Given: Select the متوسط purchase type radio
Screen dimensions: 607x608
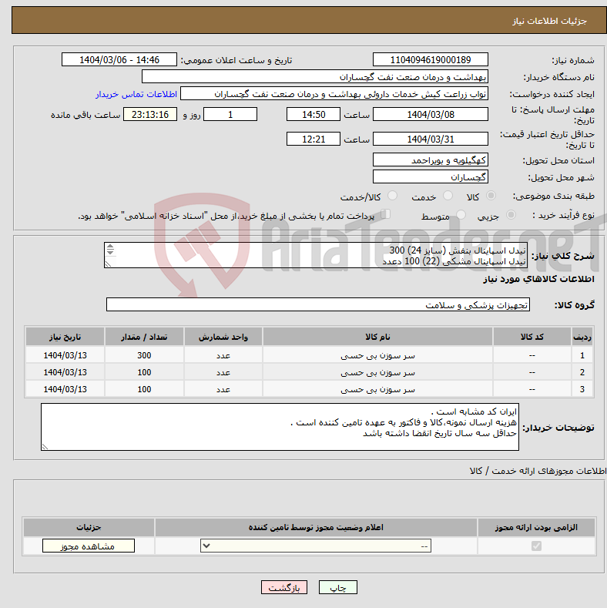Looking at the screenshot, I should tap(461, 214).
